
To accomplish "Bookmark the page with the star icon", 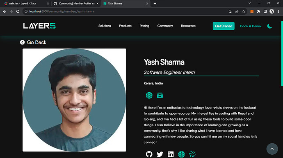I will (x=244, y=11).
